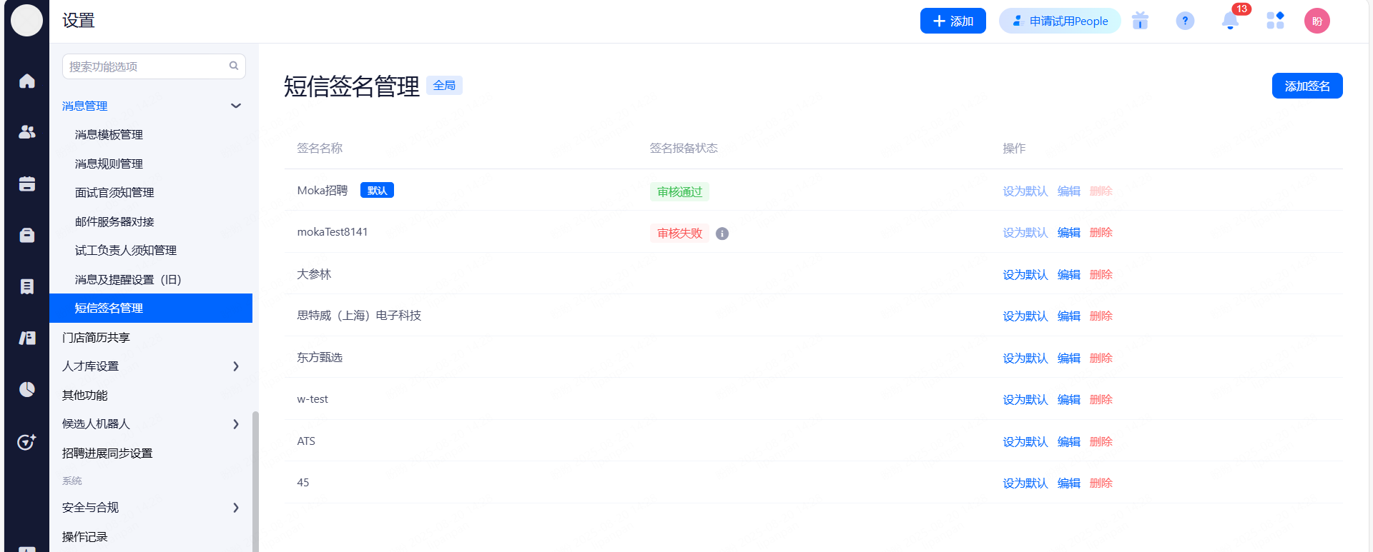Delete the 东方甄选 signature
Image resolution: width=1373 pixels, height=552 pixels.
pos(1101,358)
